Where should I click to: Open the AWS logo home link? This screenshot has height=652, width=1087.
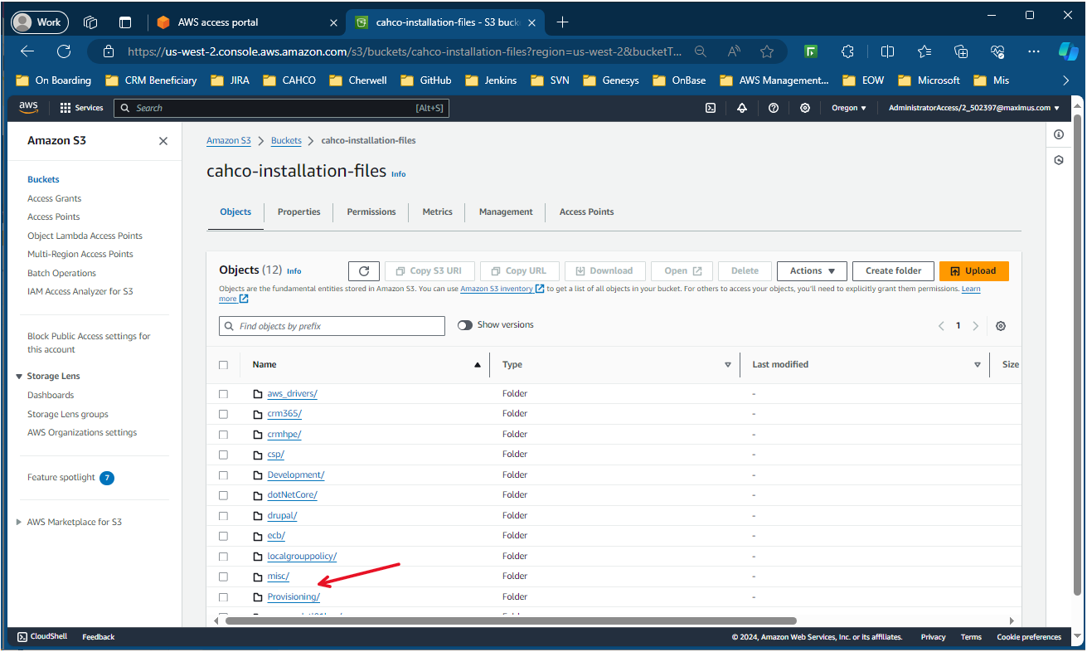pyautogui.click(x=28, y=108)
